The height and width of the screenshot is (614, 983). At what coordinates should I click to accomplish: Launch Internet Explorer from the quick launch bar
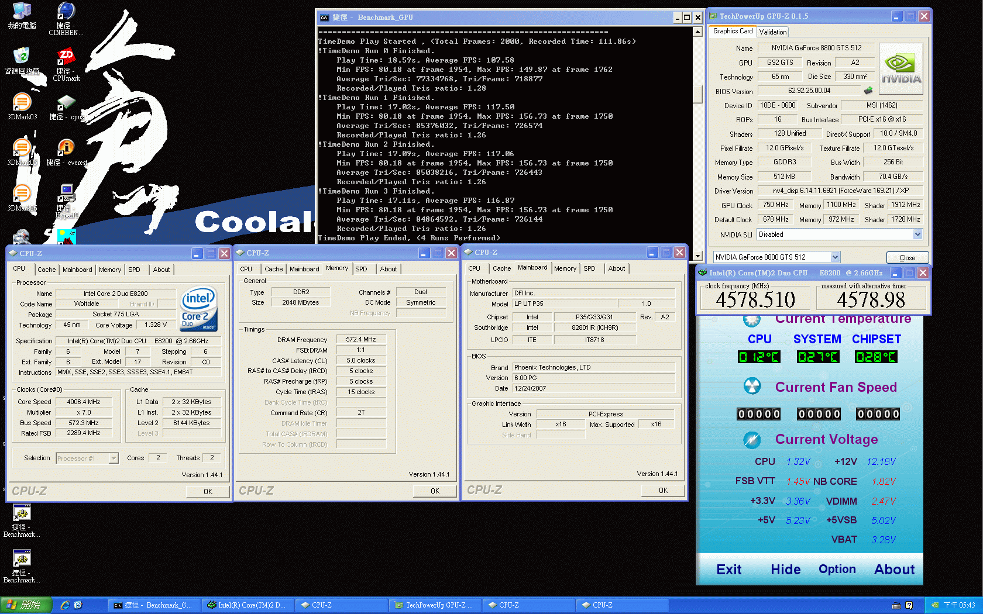[64, 605]
